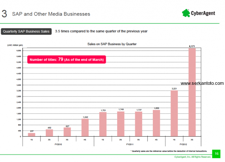Click the large section number 3
The image size is (225, 162).
[4, 14]
